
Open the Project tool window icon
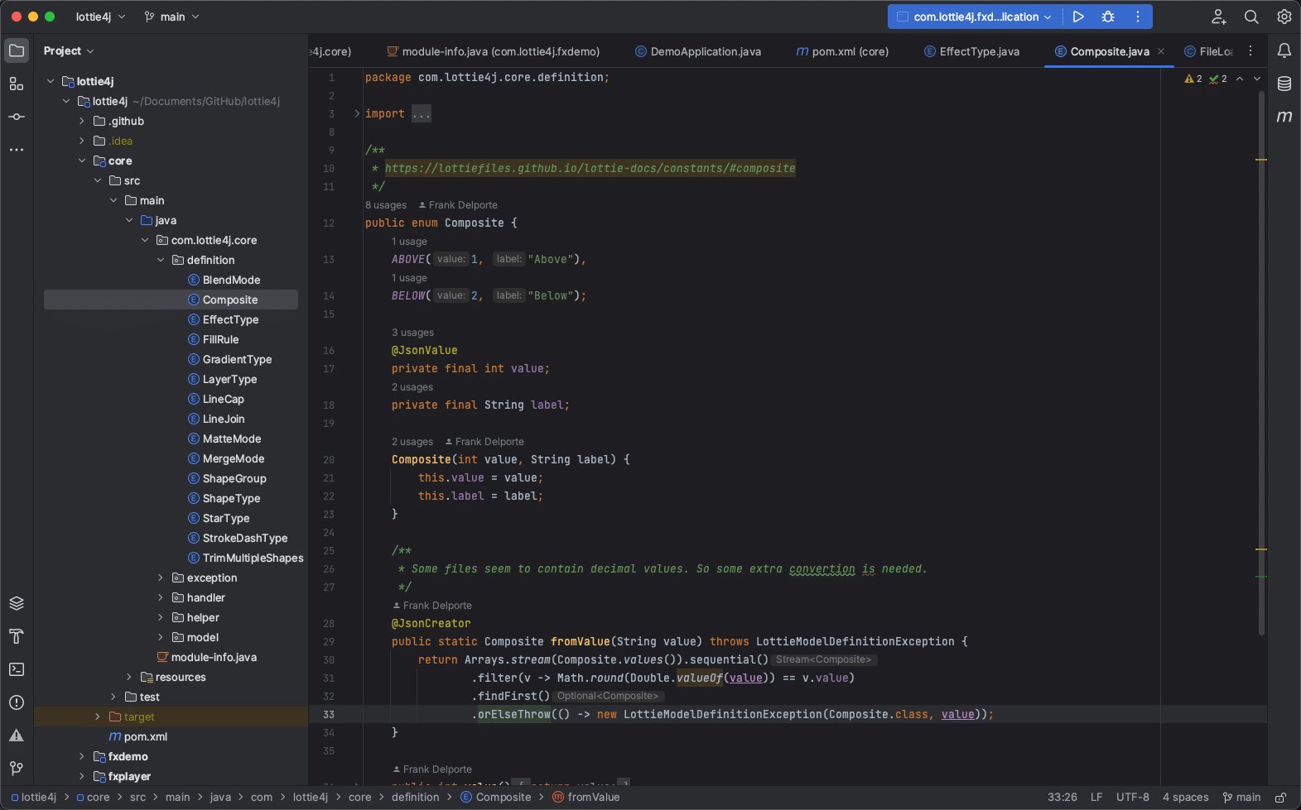17,50
